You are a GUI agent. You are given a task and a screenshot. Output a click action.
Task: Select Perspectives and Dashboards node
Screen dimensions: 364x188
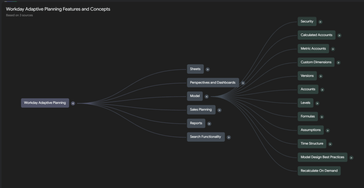coord(213,83)
